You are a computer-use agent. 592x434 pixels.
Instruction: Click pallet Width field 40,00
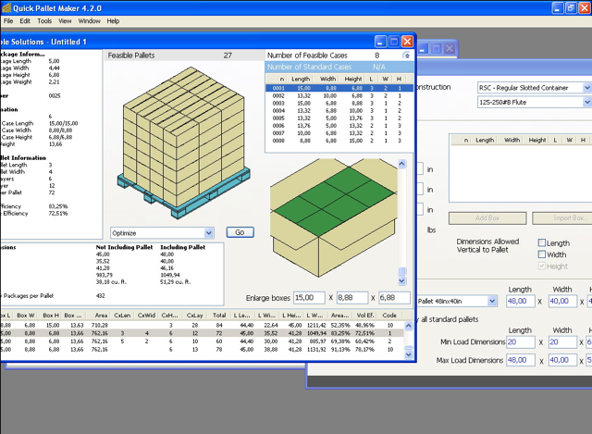point(562,302)
